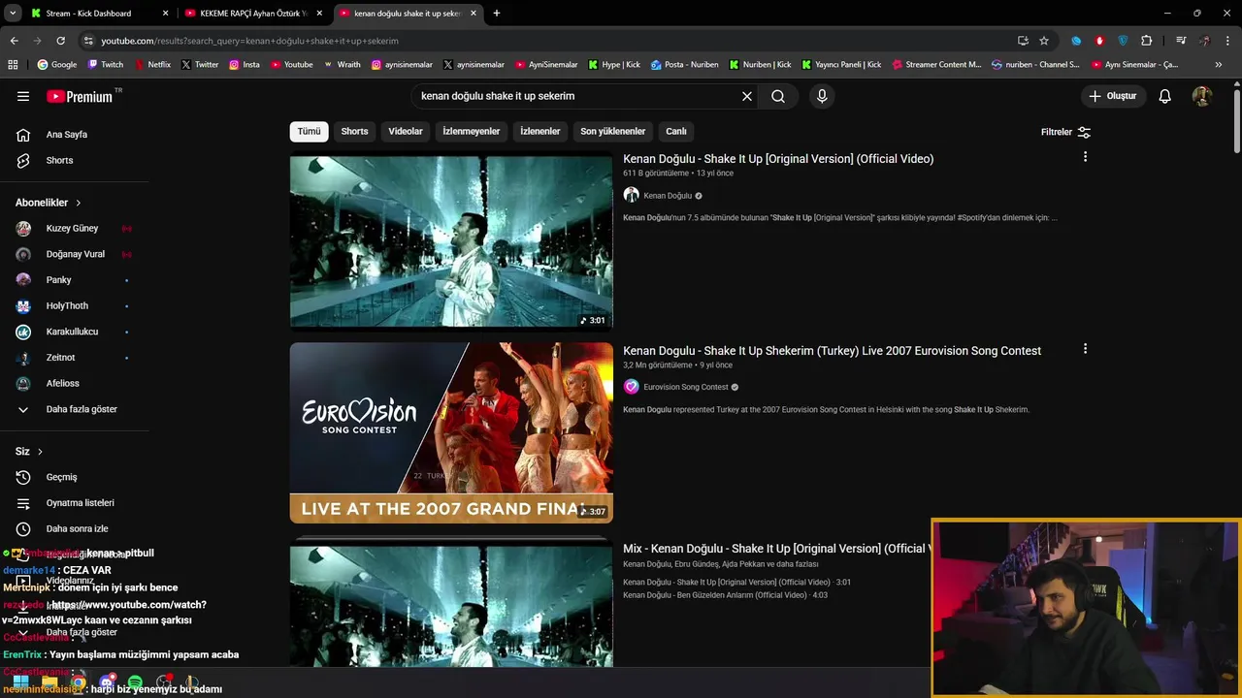The height and width of the screenshot is (698, 1242).
Task: Open the Oluştur create button
Action: (x=1112, y=96)
